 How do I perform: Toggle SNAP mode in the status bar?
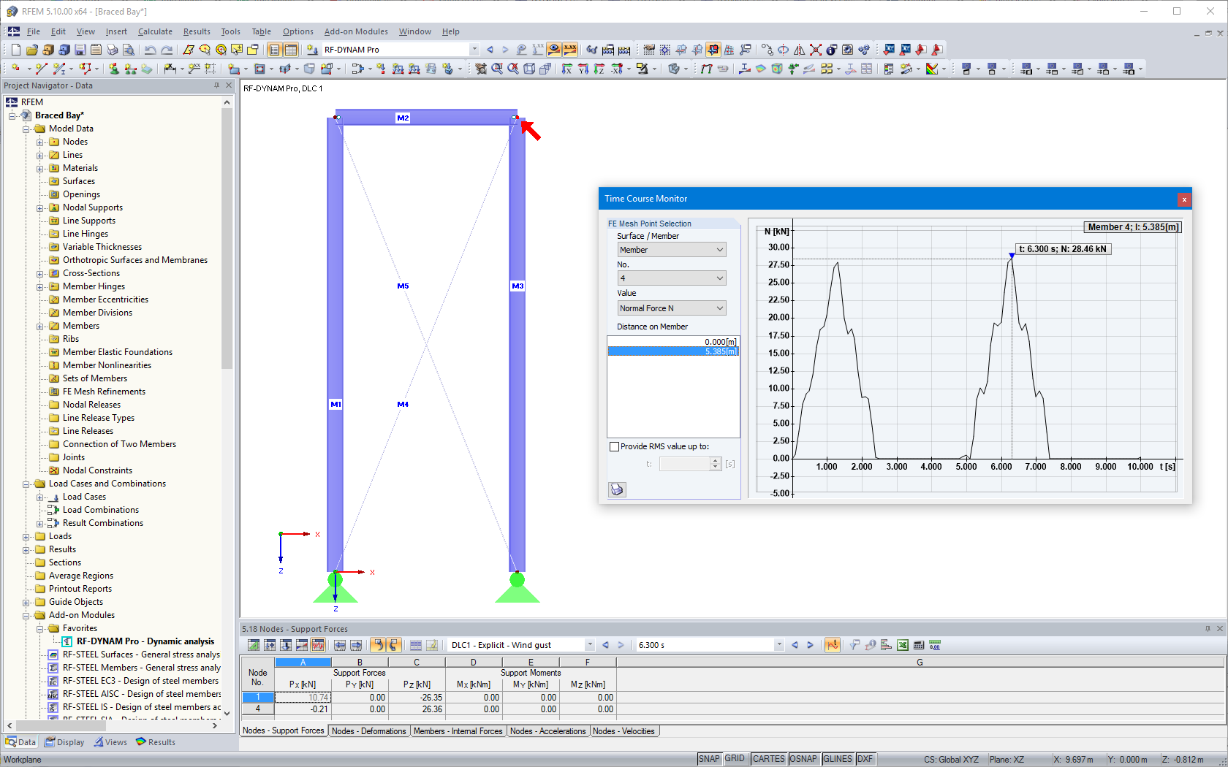coord(708,759)
